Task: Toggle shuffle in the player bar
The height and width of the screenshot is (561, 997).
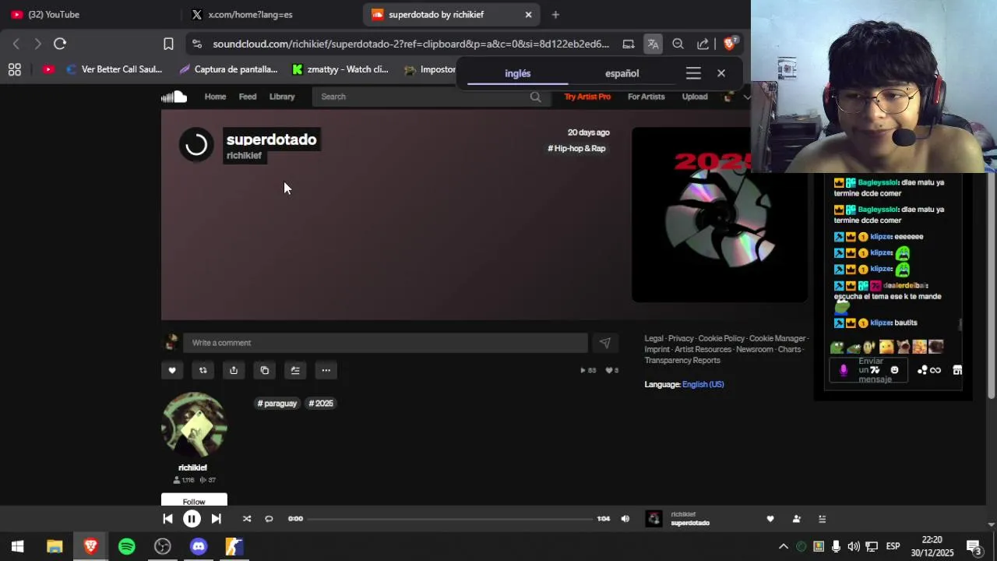Action: 247,519
